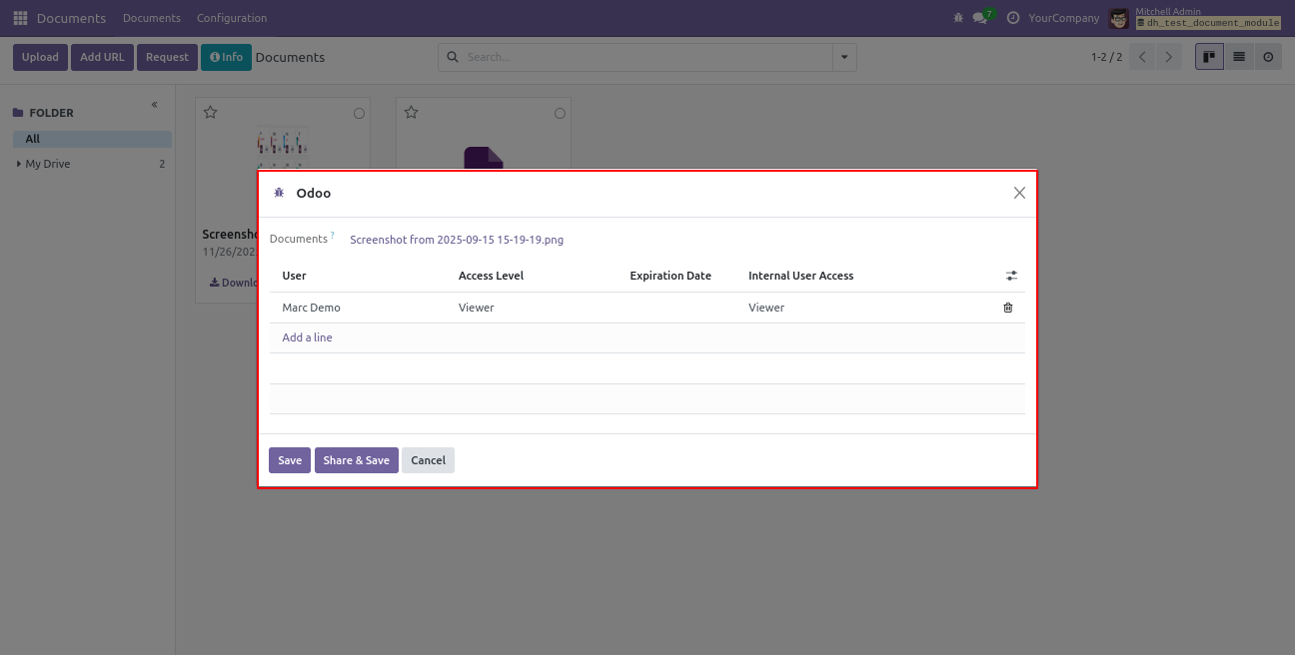
Task: Delete the Marc Demo access line
Action: (1007, 308)
